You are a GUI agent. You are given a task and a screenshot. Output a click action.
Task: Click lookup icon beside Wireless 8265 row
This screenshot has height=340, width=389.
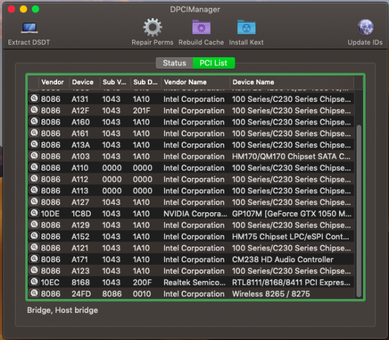click(x=34, y=294)
